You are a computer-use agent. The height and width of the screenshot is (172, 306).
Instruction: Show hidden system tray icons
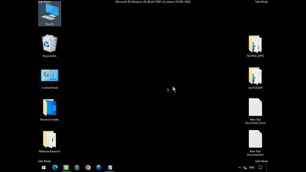tap(240, 168)
